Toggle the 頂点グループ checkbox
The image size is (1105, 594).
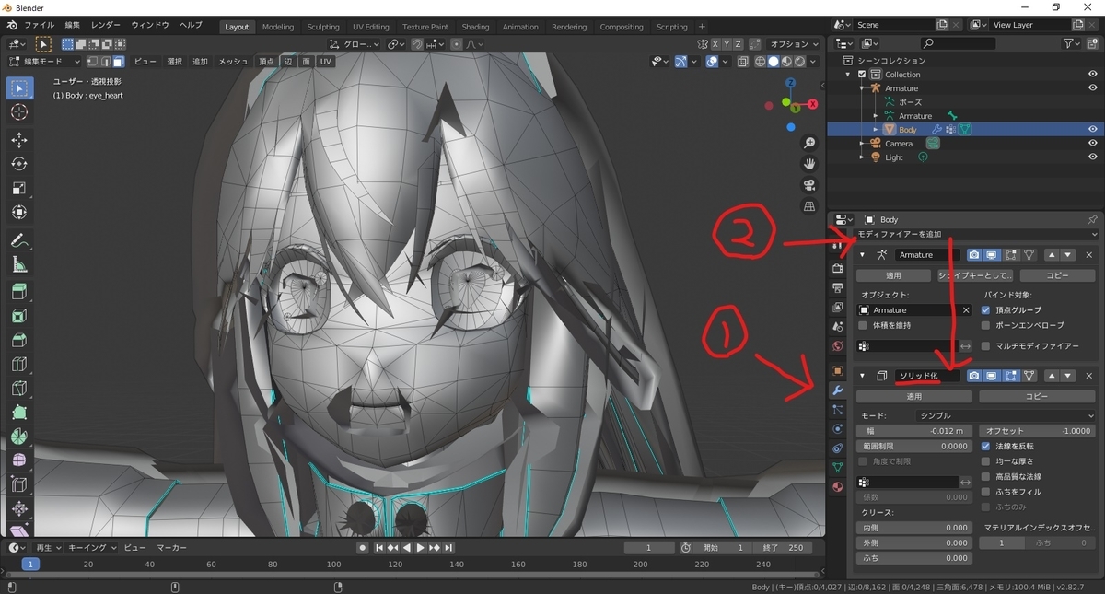point(986,310)
